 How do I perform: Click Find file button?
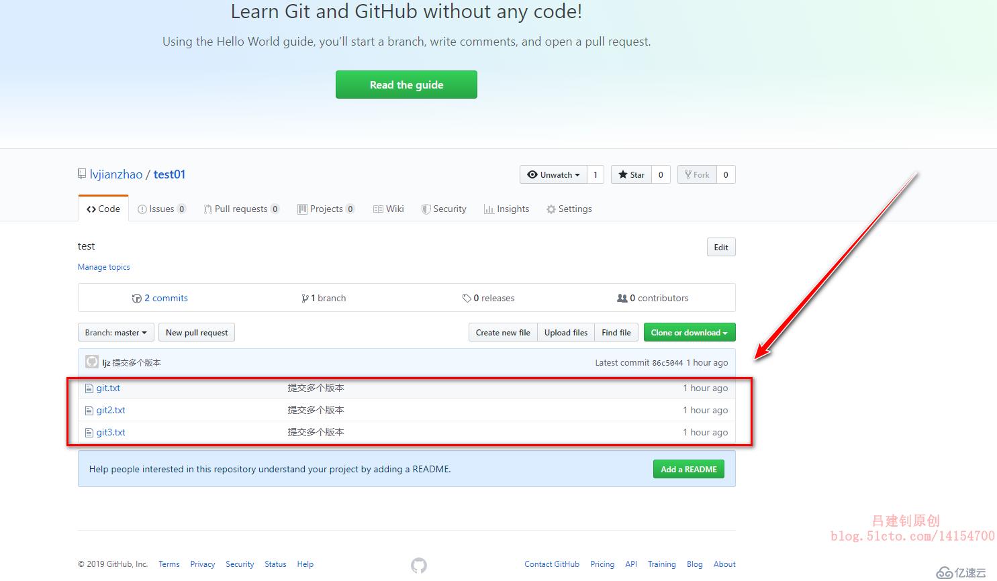[616, 332]
